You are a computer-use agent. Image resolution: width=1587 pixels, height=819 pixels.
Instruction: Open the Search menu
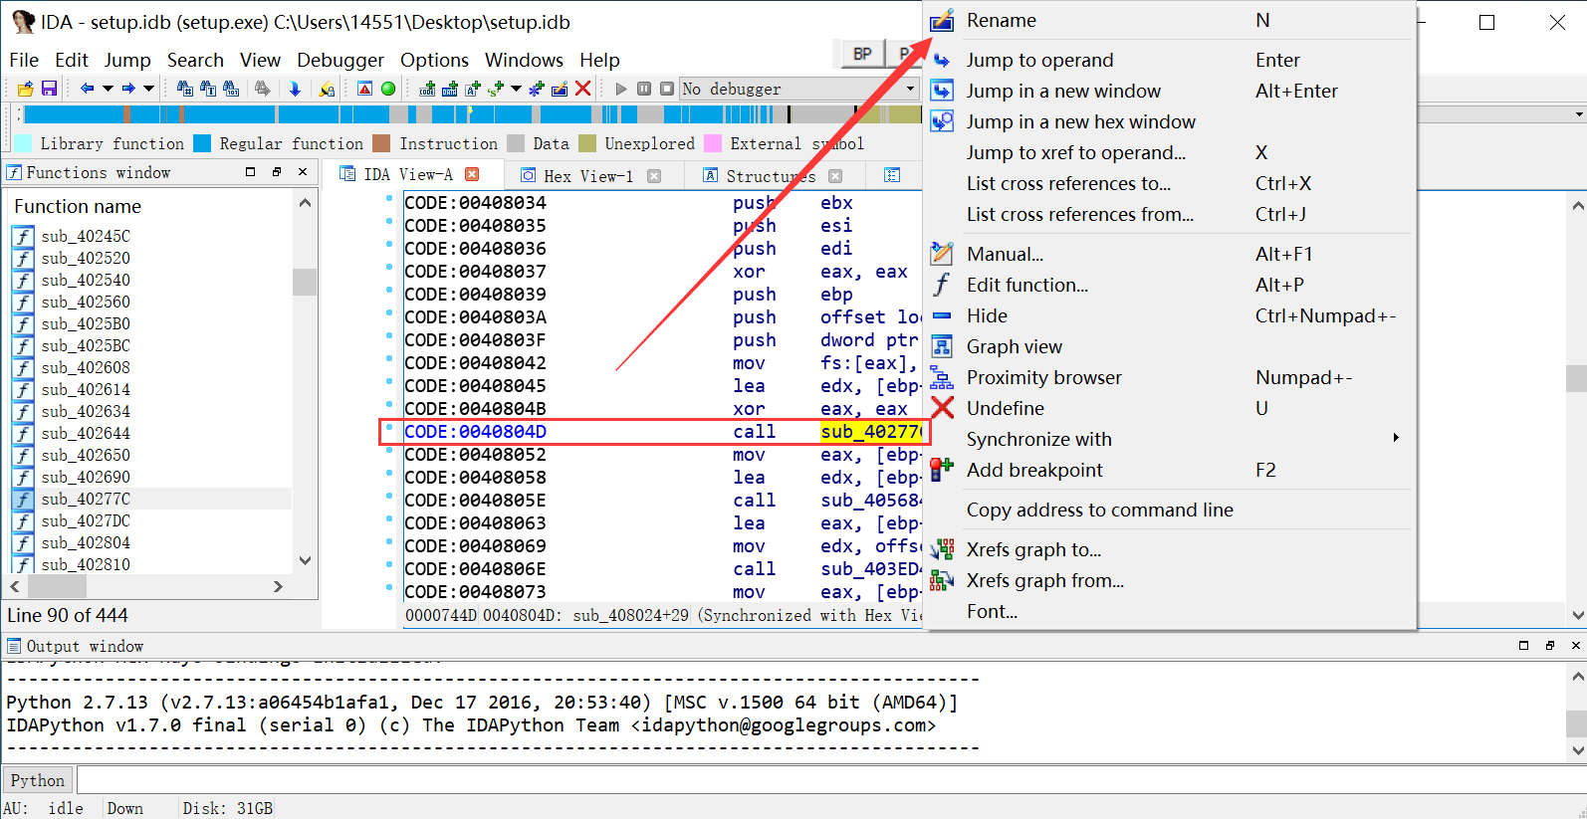pyautogui.click(x=195, y=60)
